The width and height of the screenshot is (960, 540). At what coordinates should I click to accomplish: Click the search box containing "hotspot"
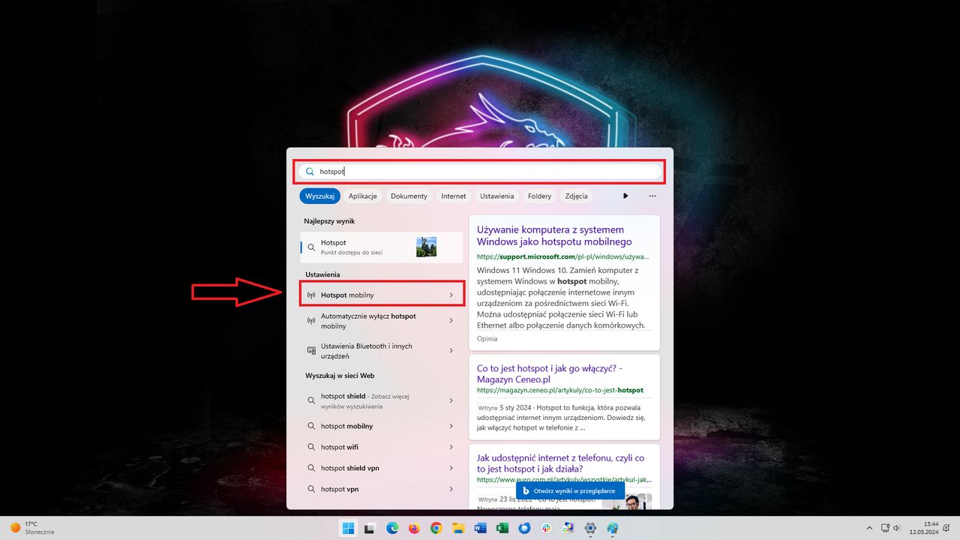(480, 172)
